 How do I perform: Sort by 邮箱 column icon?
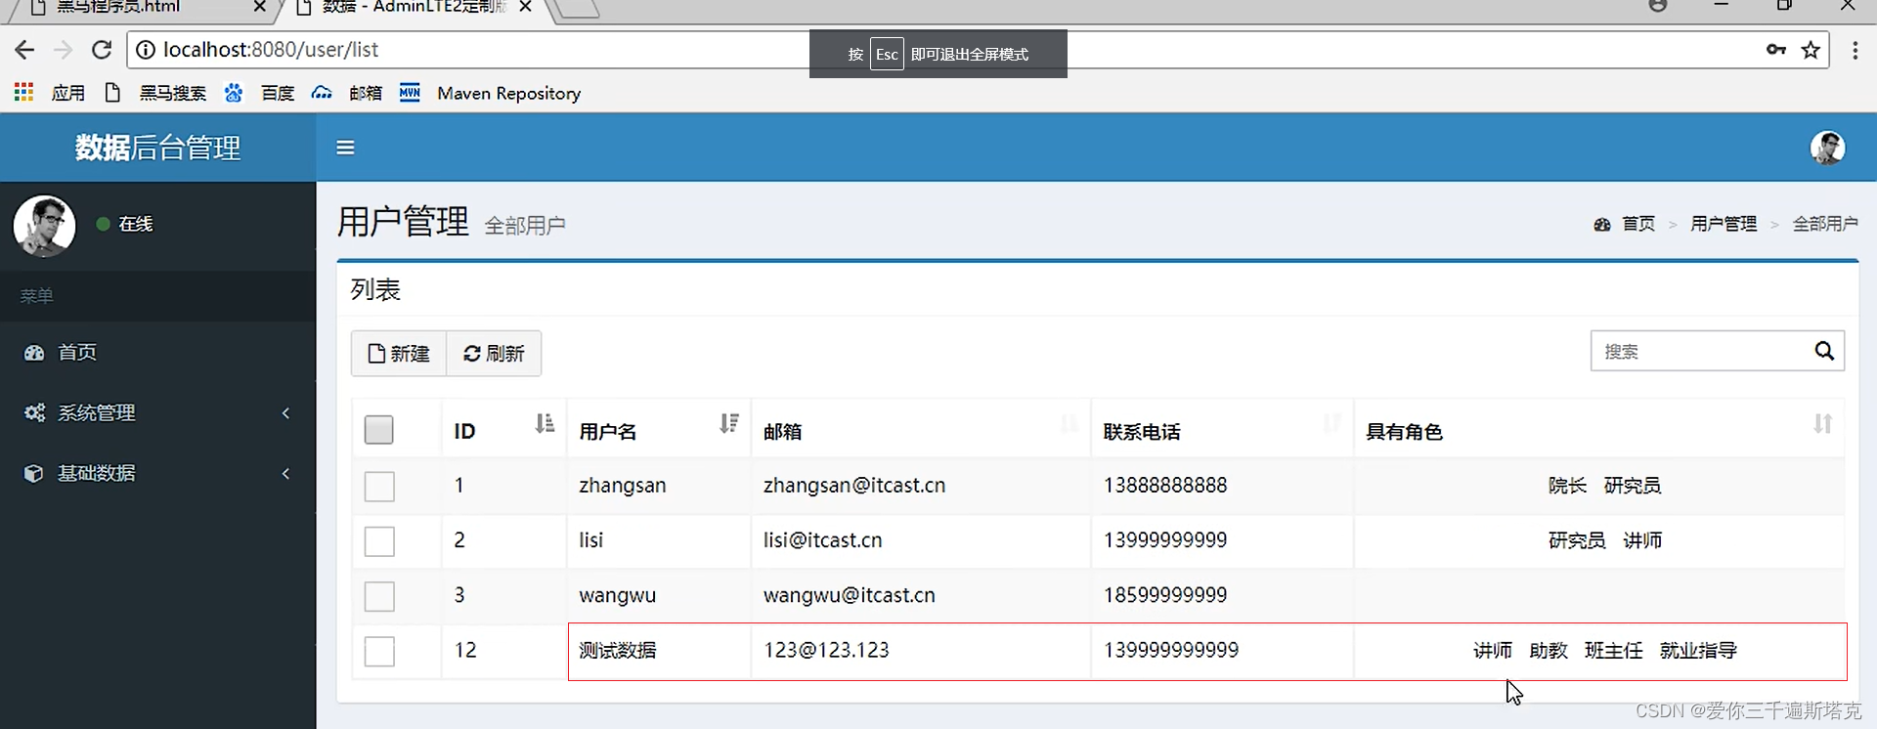tap(1069, 423)
